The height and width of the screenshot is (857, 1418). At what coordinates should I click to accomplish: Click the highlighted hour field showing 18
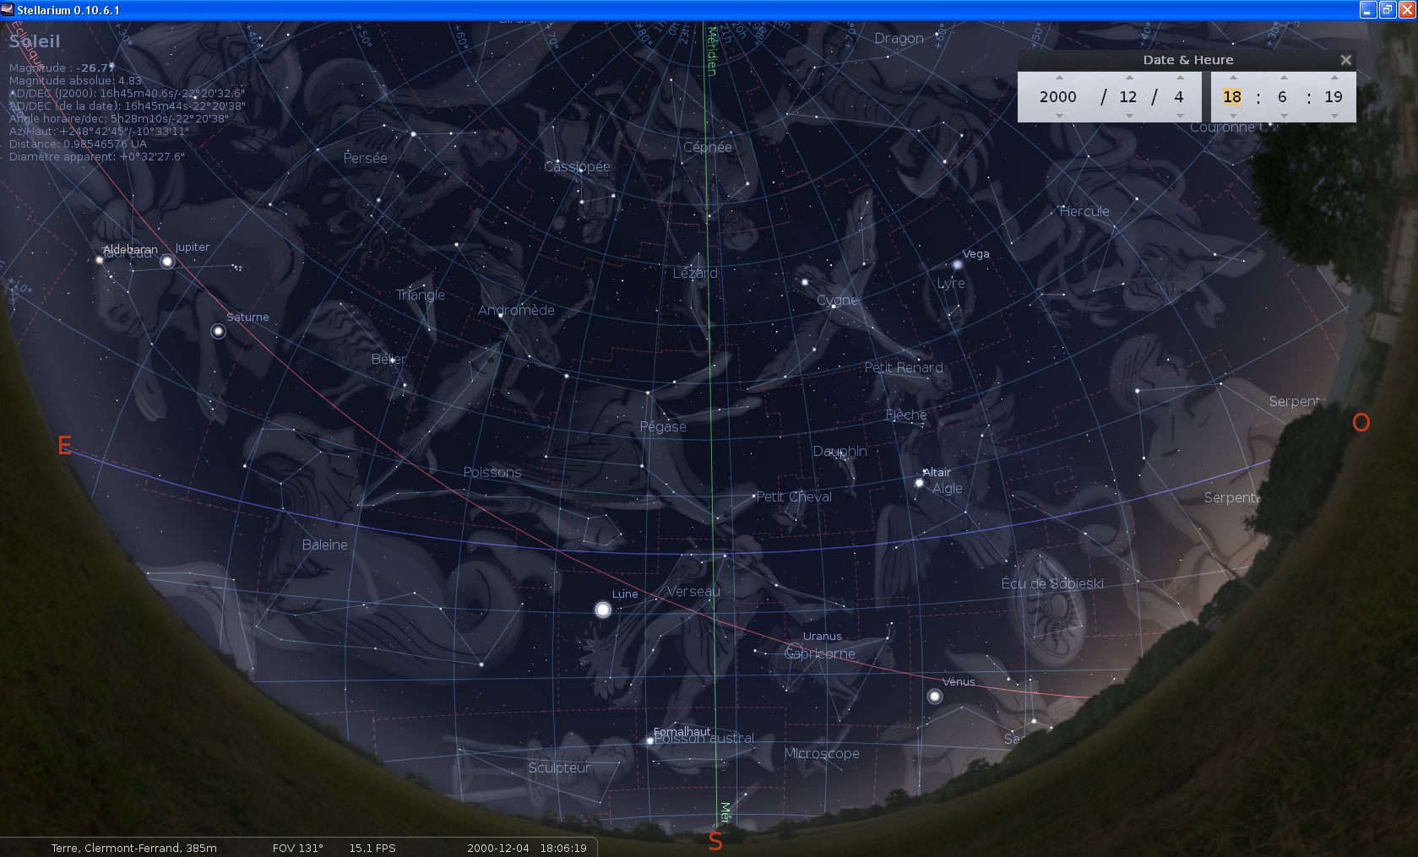(x=1232, y=97)
